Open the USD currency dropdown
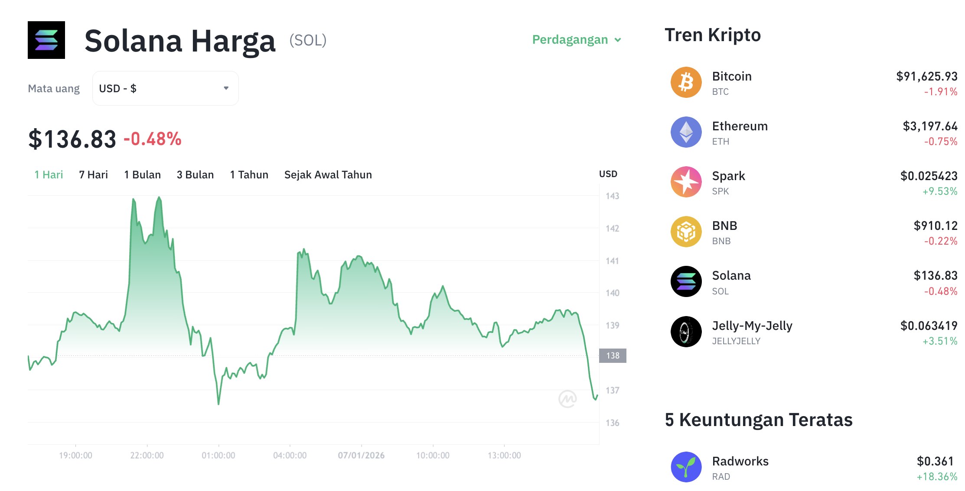965x491 pixels. 165,88
